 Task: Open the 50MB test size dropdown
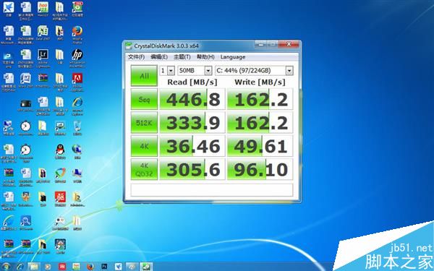195,71
